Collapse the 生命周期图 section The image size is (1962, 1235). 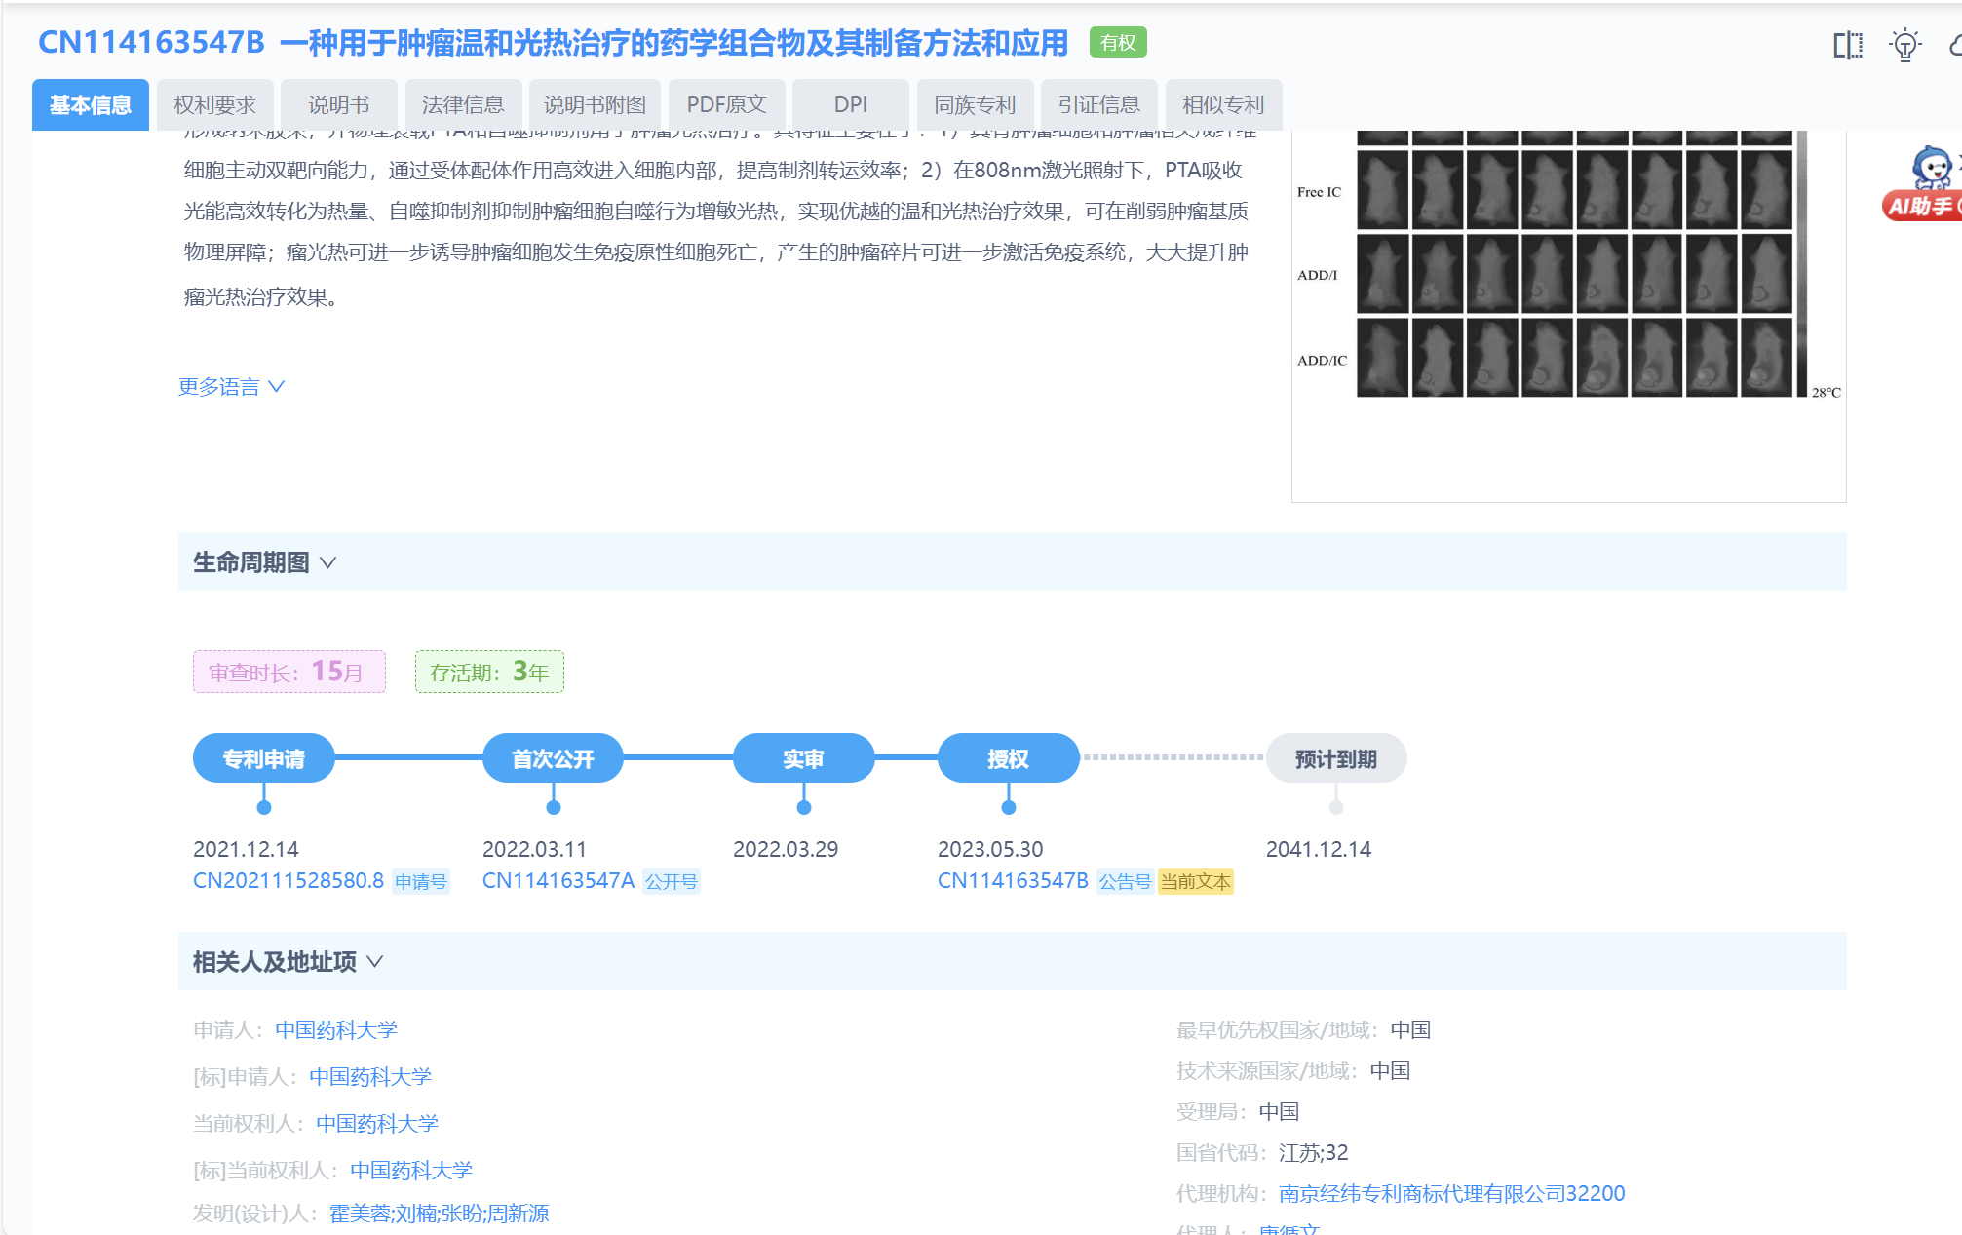(264, 562)
